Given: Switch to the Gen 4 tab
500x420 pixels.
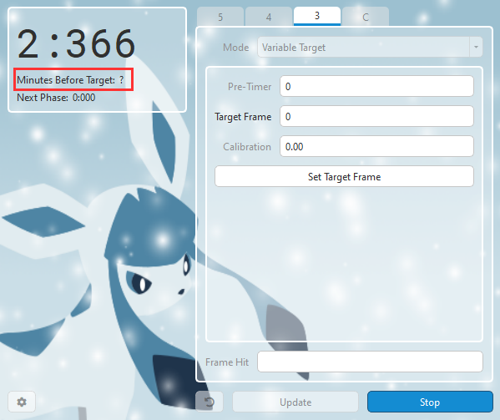Looking at the screenshot, I should tap(269, 17).
